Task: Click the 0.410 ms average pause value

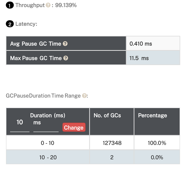Action: point(141,44)
